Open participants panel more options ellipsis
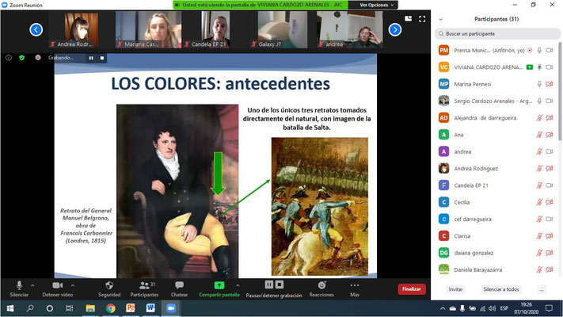The height and width of the screenshot is (317, 563). click(x=542, y=290)
